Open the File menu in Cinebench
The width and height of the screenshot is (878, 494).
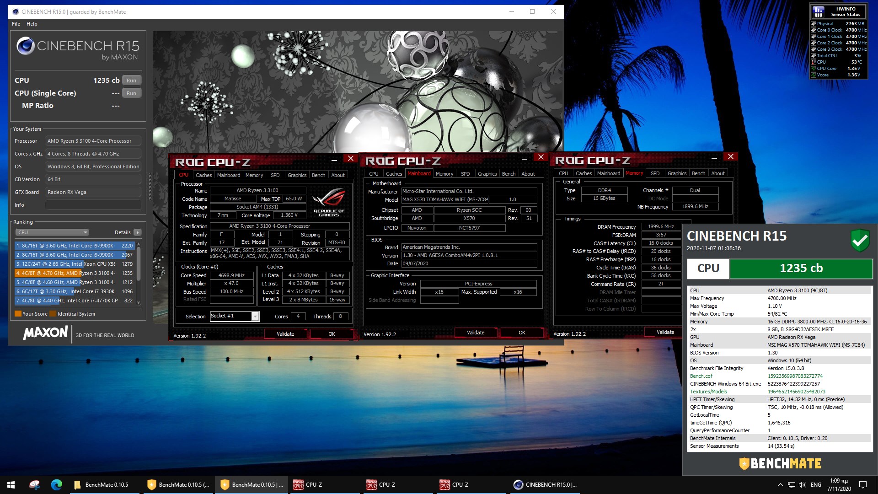coord(16,24)
